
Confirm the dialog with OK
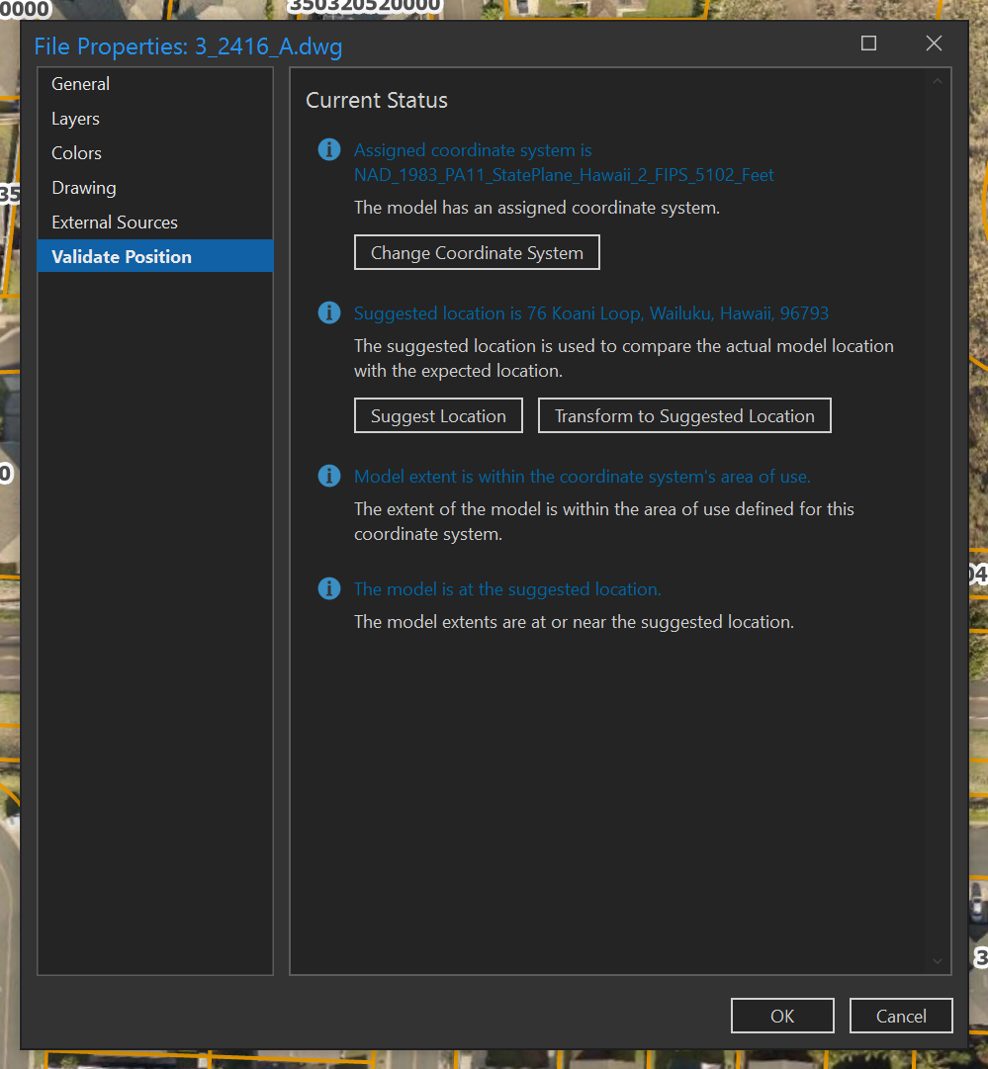point(781,1016)
